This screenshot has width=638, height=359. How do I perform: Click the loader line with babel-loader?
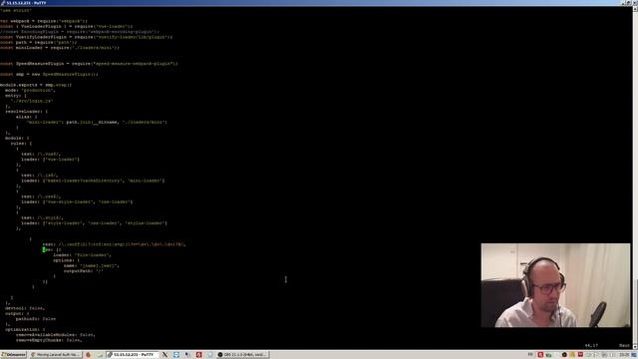[93, 180]
